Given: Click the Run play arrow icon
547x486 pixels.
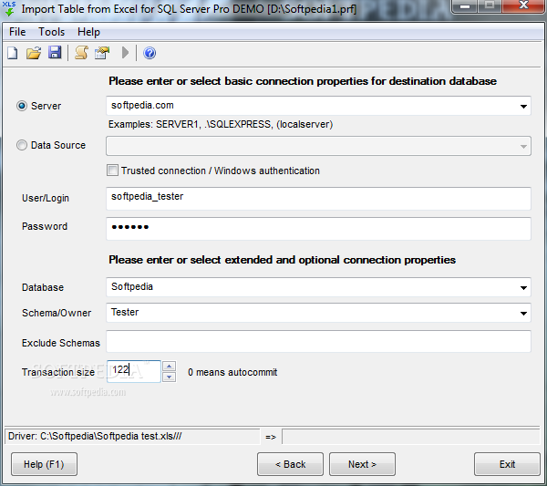Looking at the screenshot, I should pyautogui.click(x=125, y=53).
